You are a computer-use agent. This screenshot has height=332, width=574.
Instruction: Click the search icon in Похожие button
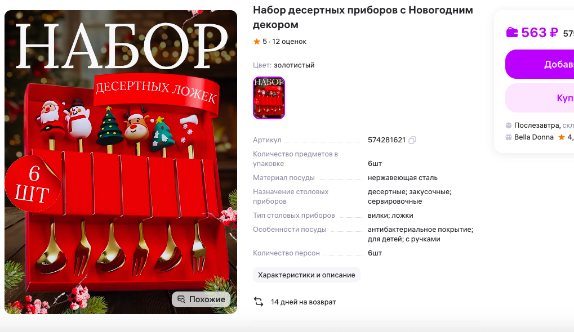point(181,299)
